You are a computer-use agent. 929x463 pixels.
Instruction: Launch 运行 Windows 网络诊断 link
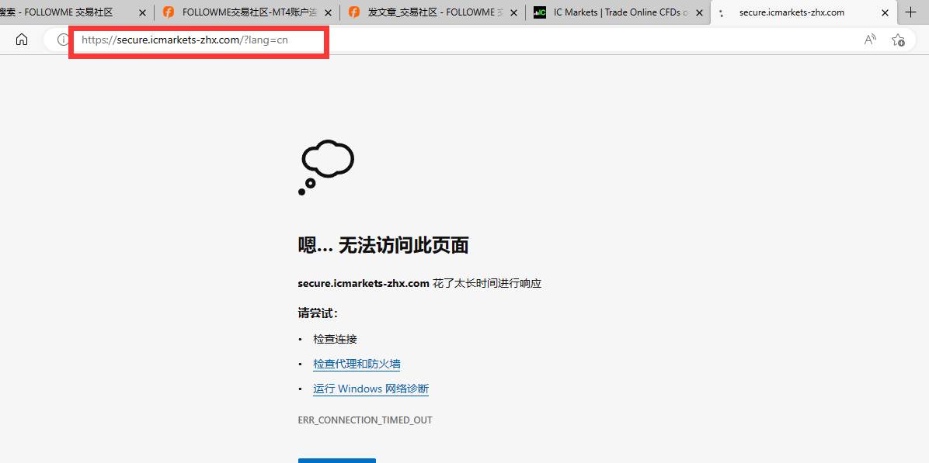[371, 389]
